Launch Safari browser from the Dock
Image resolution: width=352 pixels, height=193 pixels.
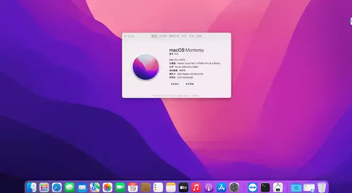pyautogui.click(x=57, y=187)
